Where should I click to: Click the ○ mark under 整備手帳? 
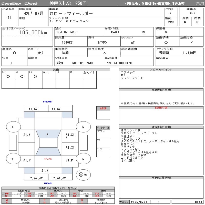coord(166,42)
